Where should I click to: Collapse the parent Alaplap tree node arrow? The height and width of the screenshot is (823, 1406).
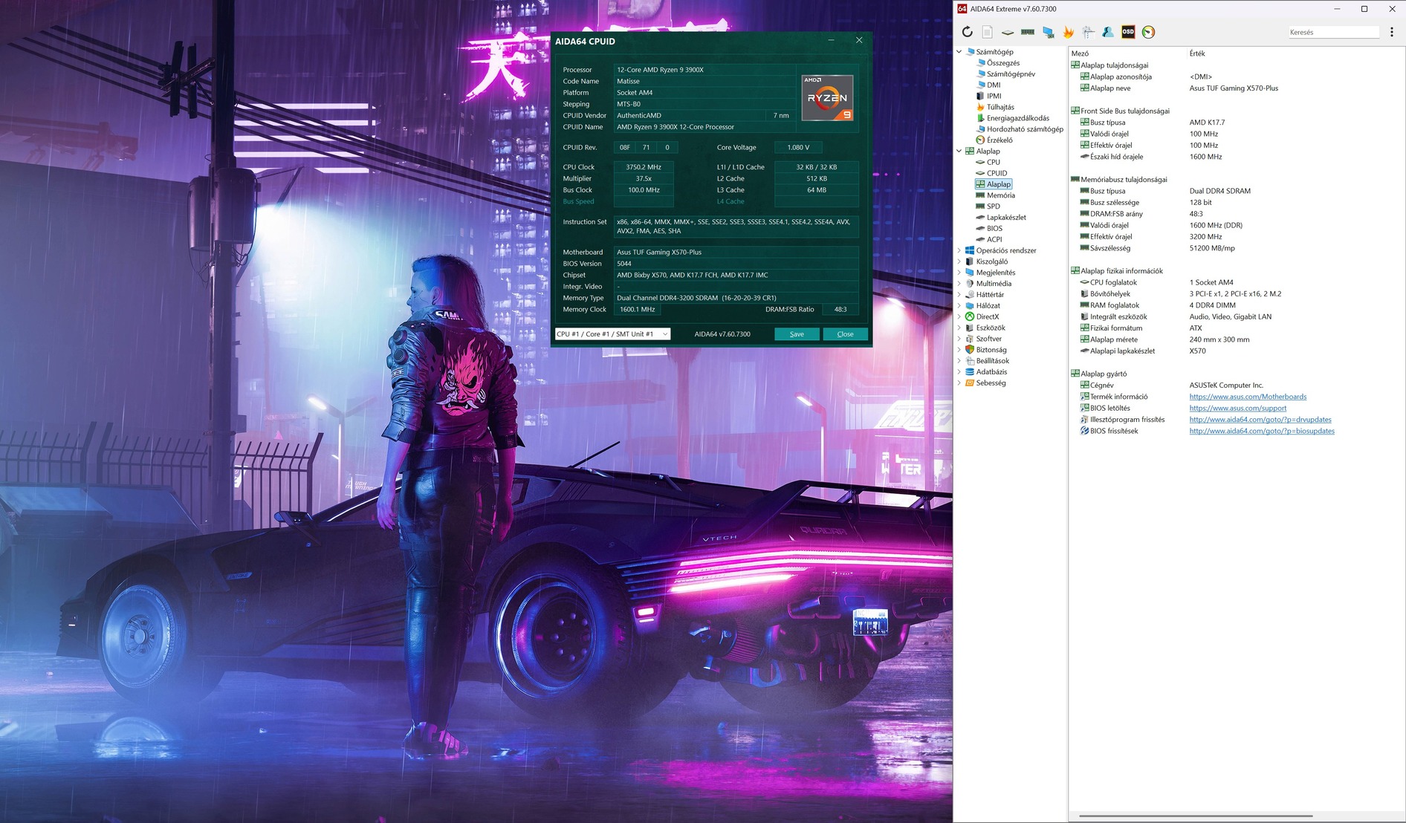click(959, 151)
